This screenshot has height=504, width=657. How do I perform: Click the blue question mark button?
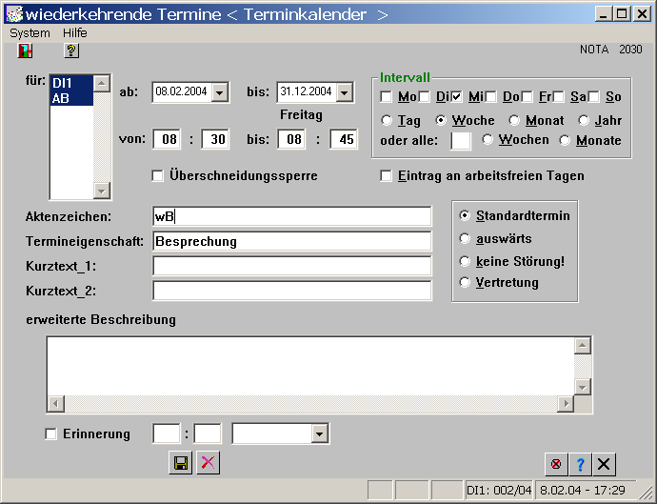pos(580,464)
